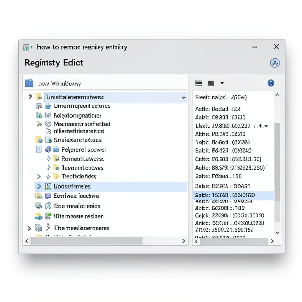
Task: Expand the Ehe meelleoeroaeres tree node
Action: pyautogui.click(x=29, y=228)
